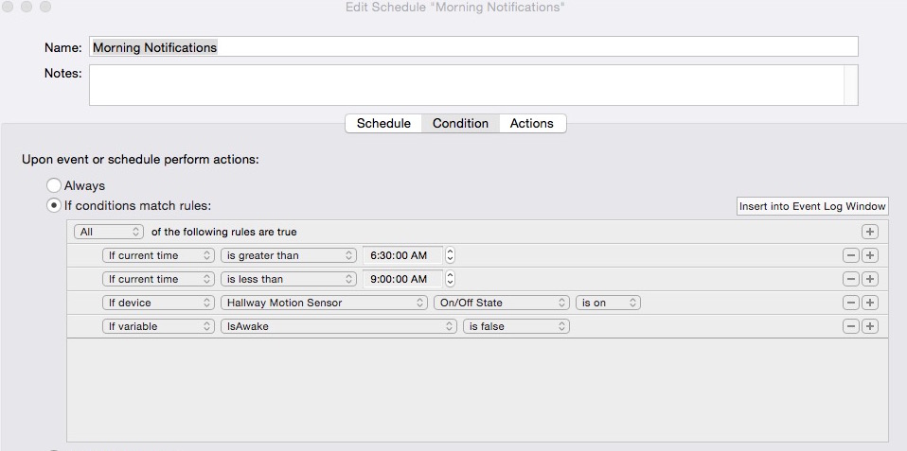The height and width of the screenshot is (451, 907).
Task: Add rule after the IsAwake row
Action: pyautogui.click(x=869, y=326)
